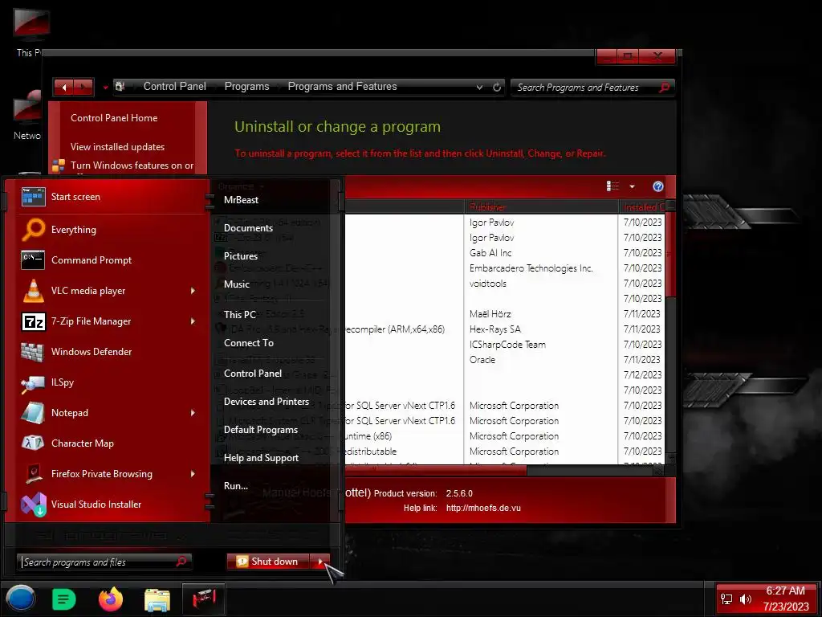822x617 pixels.
Task: Expand 7-Zip File Manager submenu arrow
Action: 193,321
